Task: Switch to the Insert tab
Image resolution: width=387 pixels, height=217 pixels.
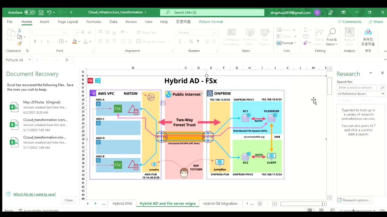Action: pos(44,22)
